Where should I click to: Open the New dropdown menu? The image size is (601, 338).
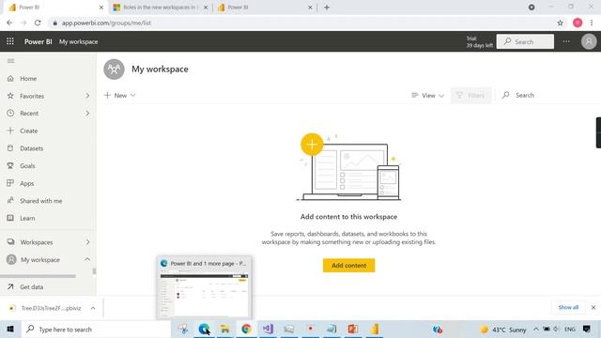pos(120,96)
